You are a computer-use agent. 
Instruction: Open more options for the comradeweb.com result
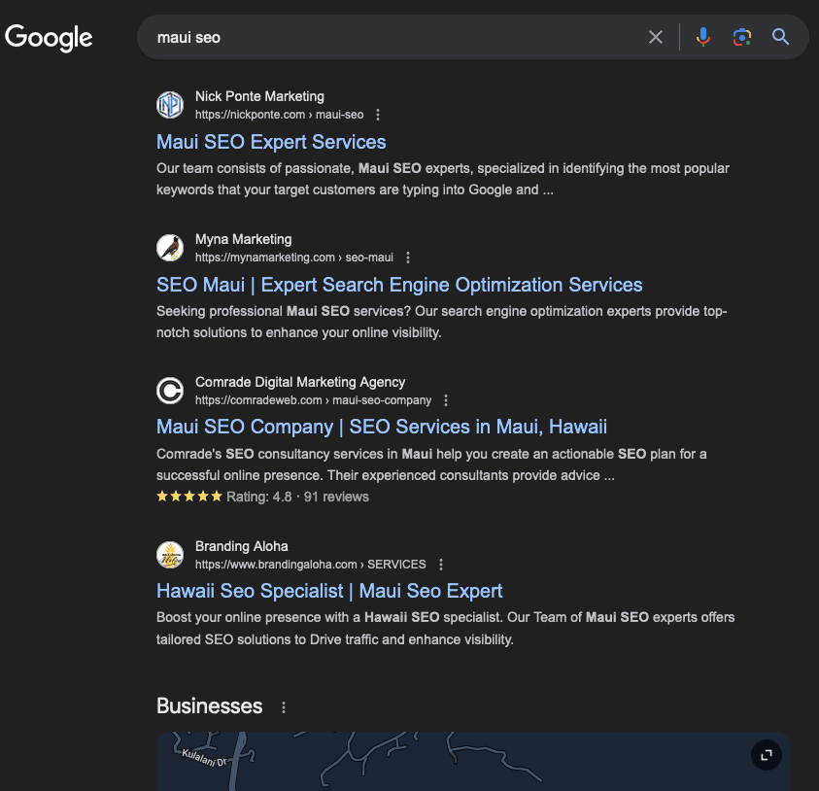pyautogui.click(x=446, y=400)
